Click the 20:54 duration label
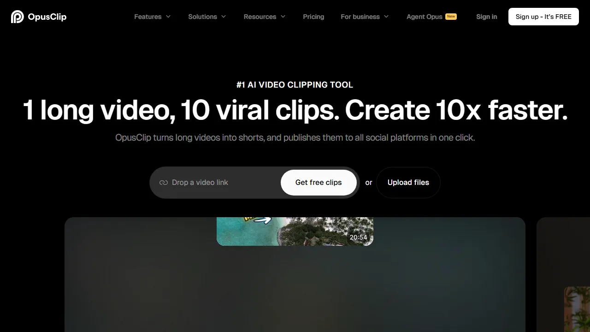 coord(359,237)
